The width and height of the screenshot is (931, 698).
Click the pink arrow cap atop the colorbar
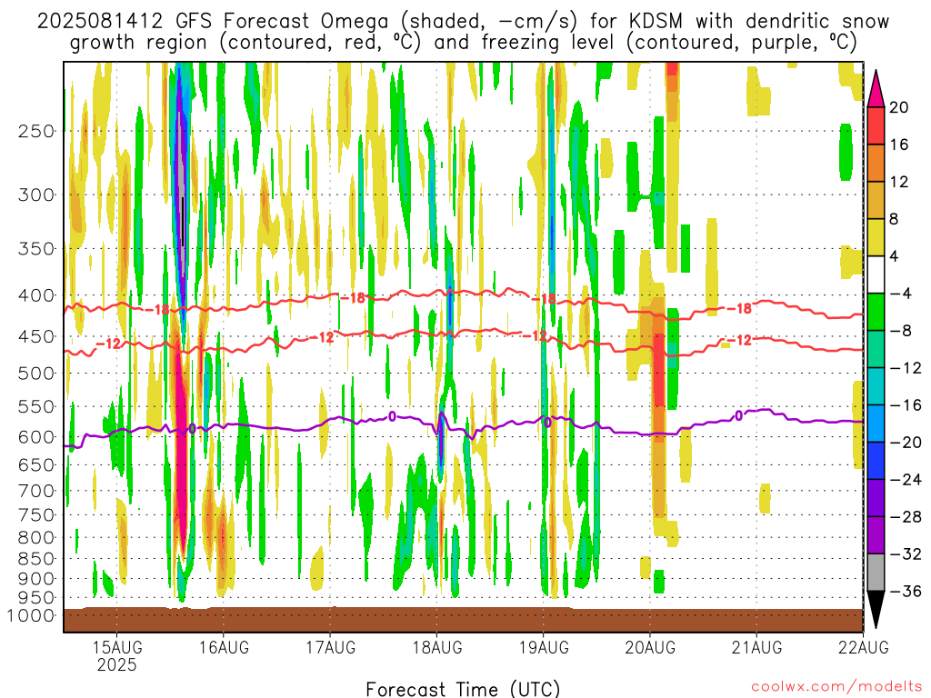click(x=876, y=90)
